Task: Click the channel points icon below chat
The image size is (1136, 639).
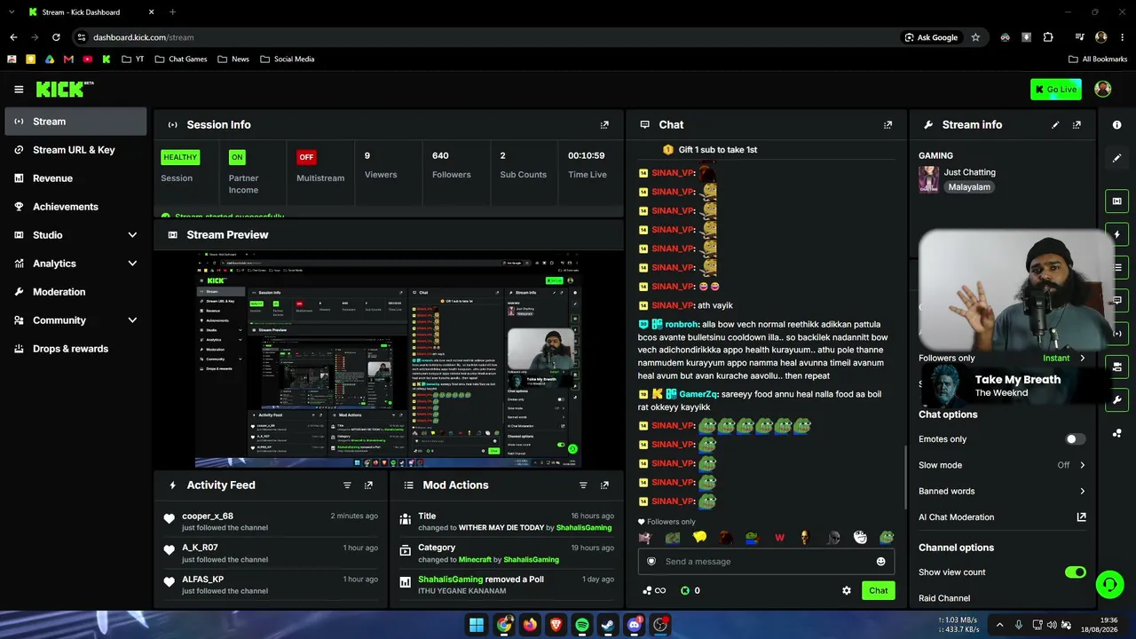Action: (x=647, y=590)
